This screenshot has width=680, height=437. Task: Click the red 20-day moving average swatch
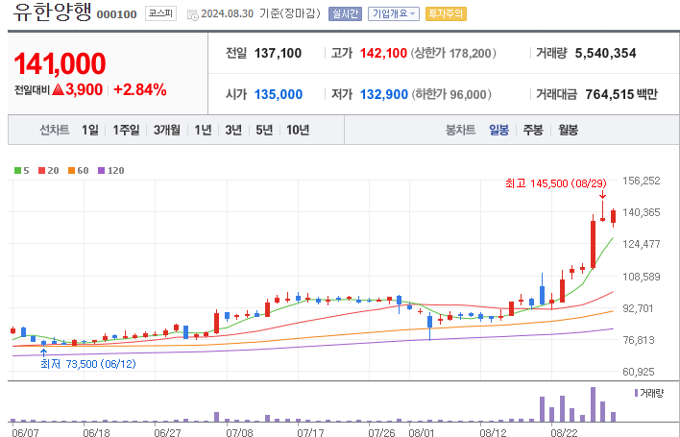42,170
